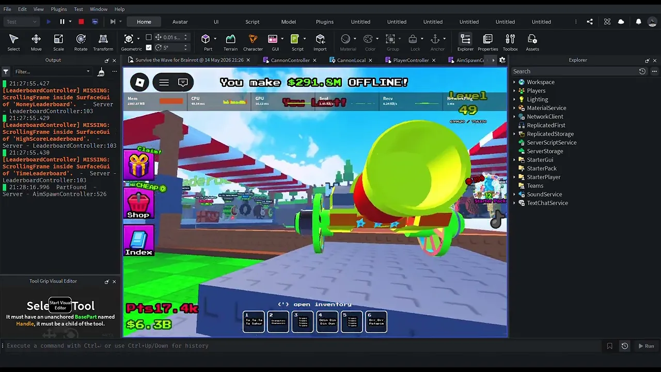The image size is (661, 372).
Task: Expand the Workspace node
Action: [514, 82]
